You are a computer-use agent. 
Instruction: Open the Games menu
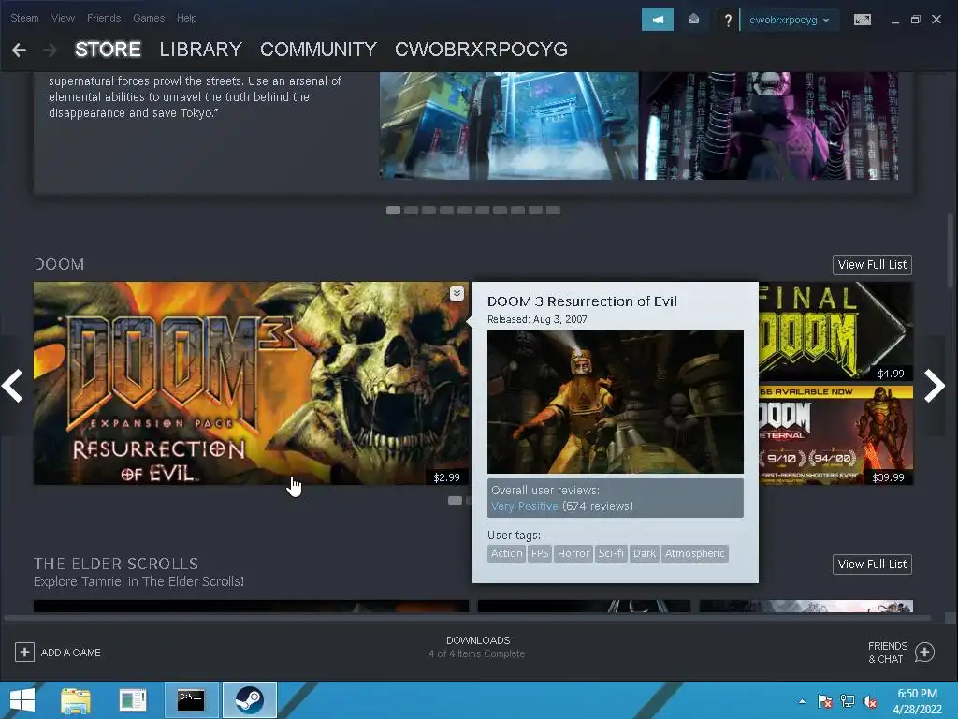point(149,18)
